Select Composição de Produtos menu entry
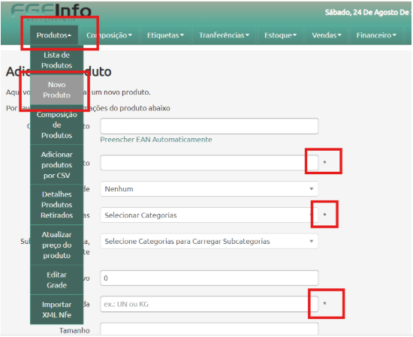The image size is (413, 337). [x=57, y=125]
